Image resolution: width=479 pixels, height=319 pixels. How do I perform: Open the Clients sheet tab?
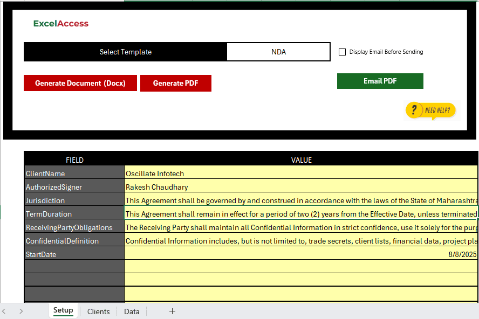tap(98, 311)
